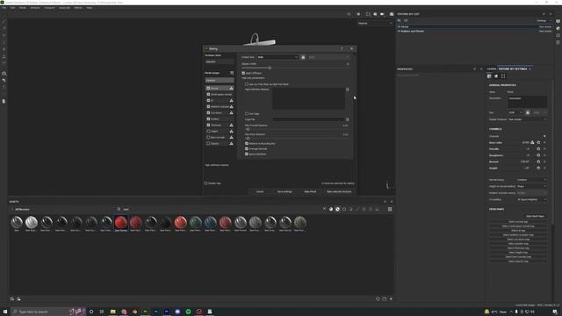
Task: Click the output size lock icon in Baking
Action: point(303,57)
